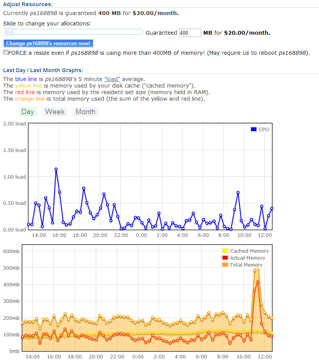This screenshot has height=363, width=319.
Task: Select the Total Memory legend label
Action: [x=246, y=265]
